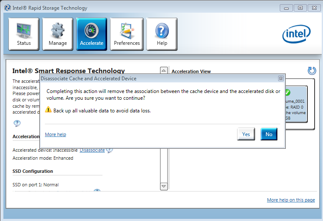Click the 'Acceleration mode: Enhanced' text
The image size is (323, 221).
click(43, 158)
